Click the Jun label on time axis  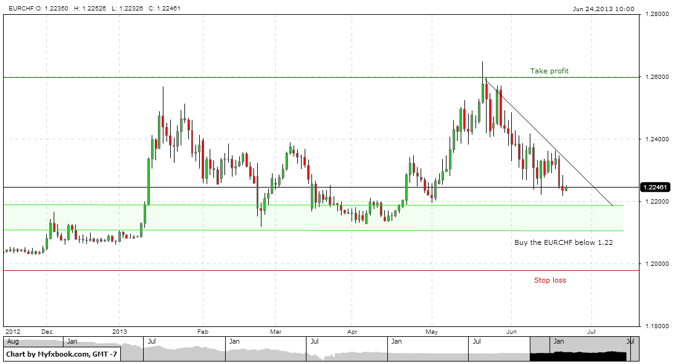pyautogui.click(x=511, y=332)
